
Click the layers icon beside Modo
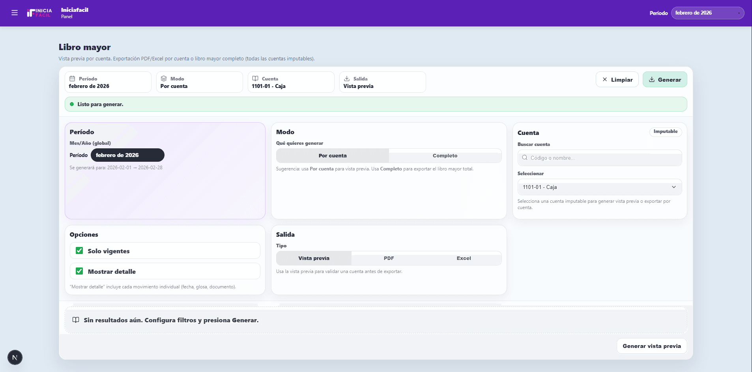[x=164, y=79]
